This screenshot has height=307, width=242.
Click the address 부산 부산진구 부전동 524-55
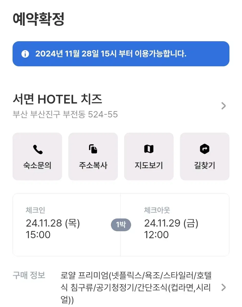point(65,114)
